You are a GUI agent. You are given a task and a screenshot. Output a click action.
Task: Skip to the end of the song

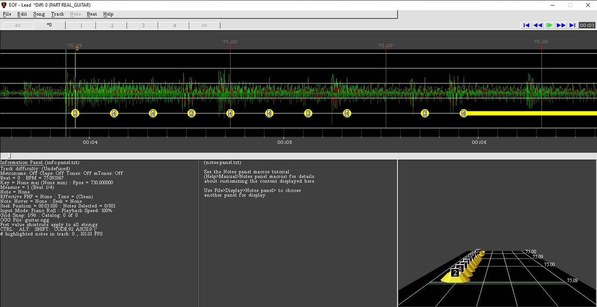click(x=572, y=25)
